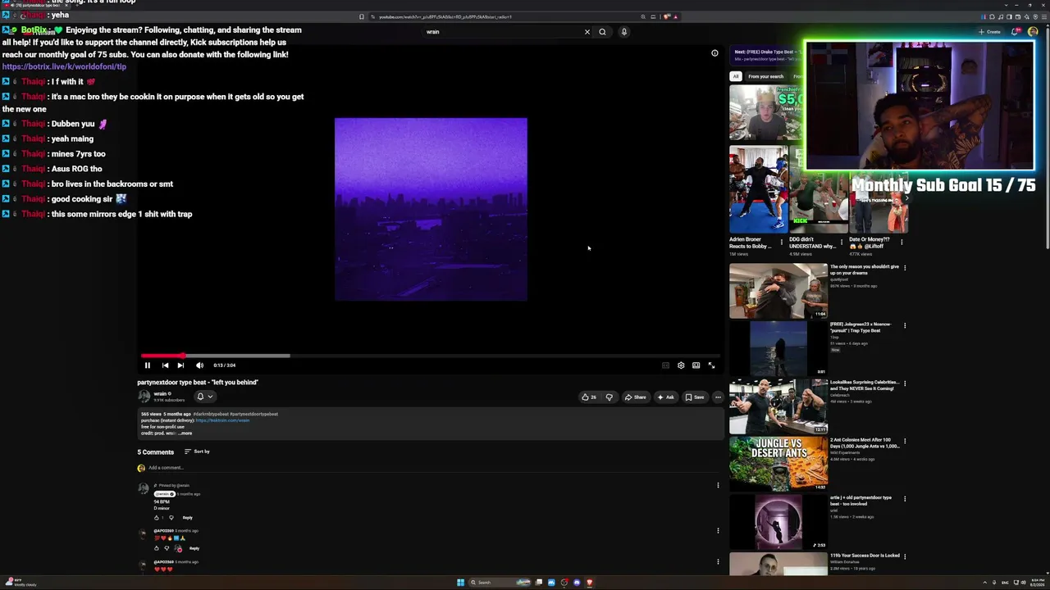
Task: Toggle theater mode in player
Action: 696,365
